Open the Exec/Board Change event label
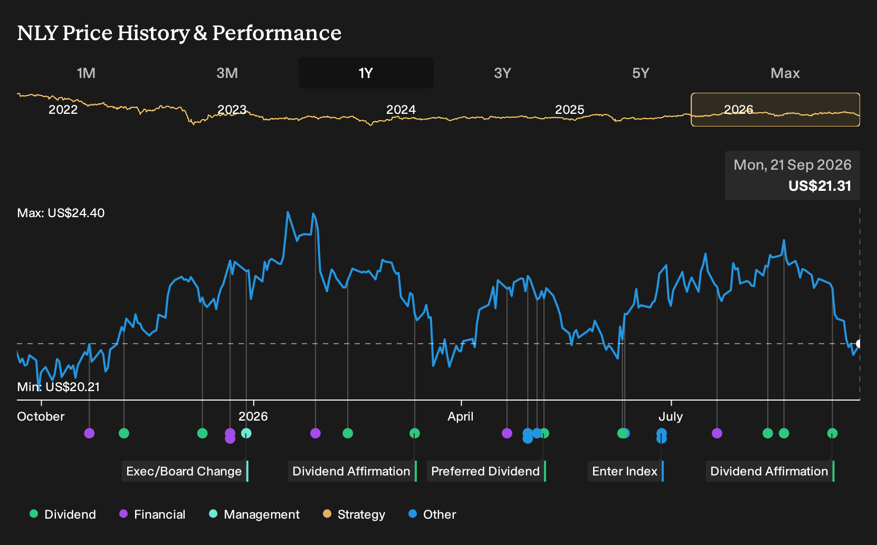Screen dimensions: 877x545 (185, 471)
